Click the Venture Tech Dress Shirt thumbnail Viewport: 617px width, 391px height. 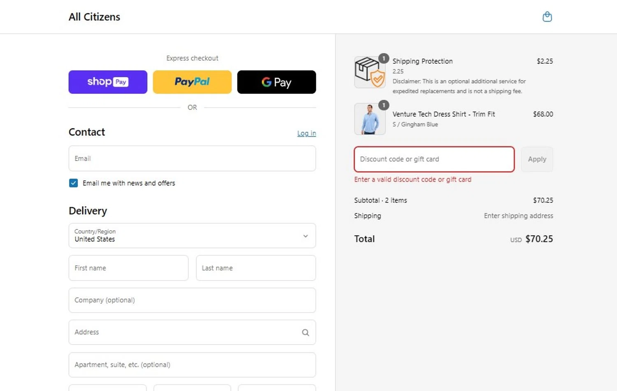pyautogui.click(x=370, y=119)
